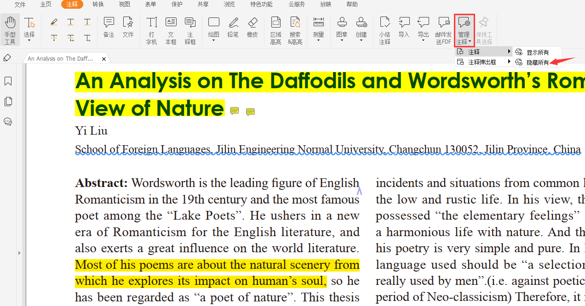Expand the Comment Popup (注释弹出框) submenu
Image resolution: width=585 pixels, height=306 pixels.
pos(484,62)
